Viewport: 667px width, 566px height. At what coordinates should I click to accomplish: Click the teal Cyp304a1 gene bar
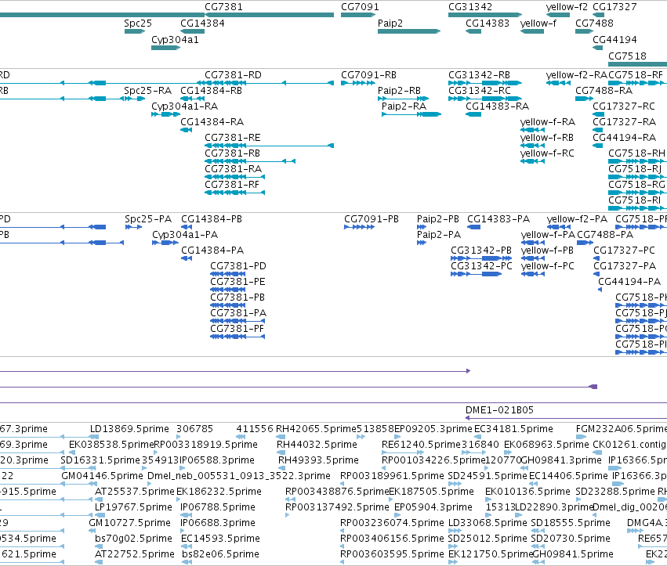click(166, 48)
